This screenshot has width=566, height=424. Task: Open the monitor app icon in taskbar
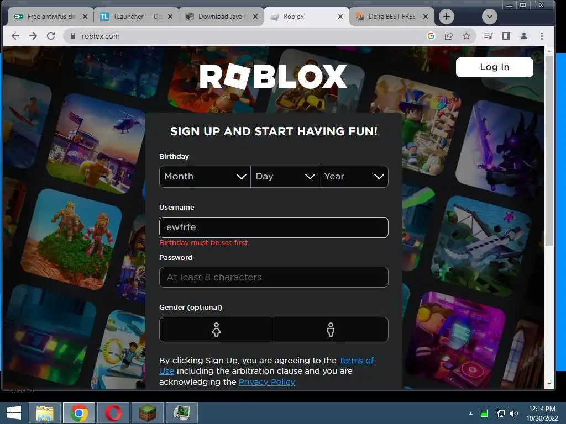tap(182, 413)
